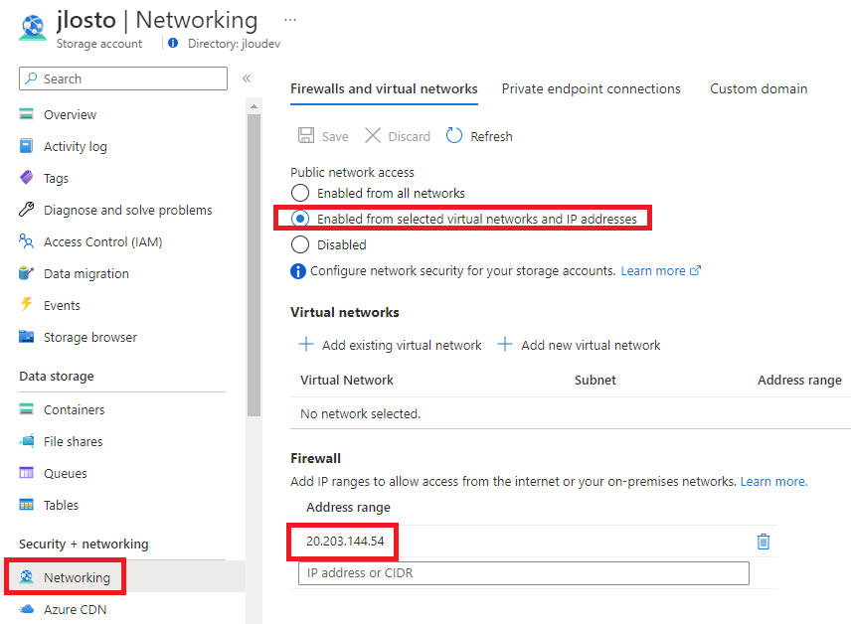Image resolution: width=851 pixels, height=624 pixels.
Task: Click the Overview icon in sidebar
Action: [x=26, y=114]
